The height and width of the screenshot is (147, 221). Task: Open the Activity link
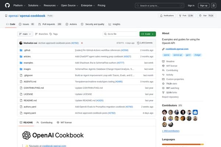(168, 75)
